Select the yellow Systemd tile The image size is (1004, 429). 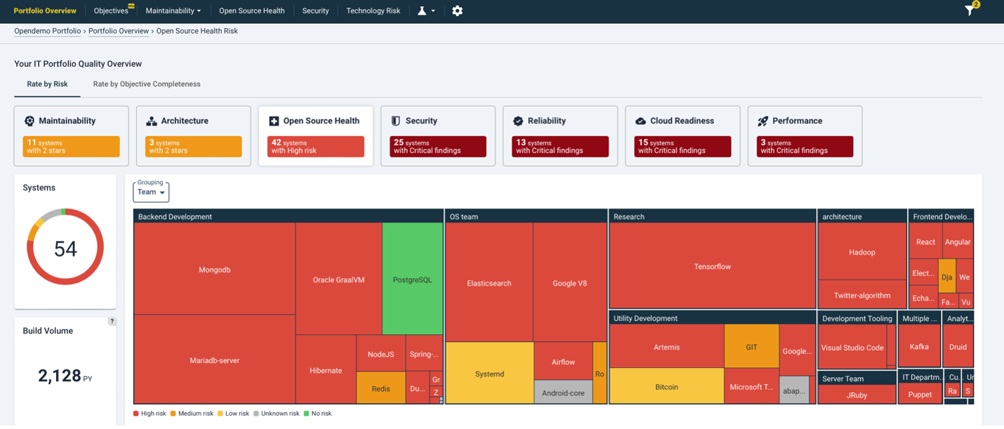[489, 374]
